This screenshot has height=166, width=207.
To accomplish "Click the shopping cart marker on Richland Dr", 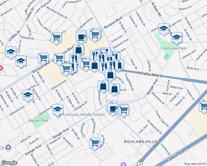I will click(95, 143).
